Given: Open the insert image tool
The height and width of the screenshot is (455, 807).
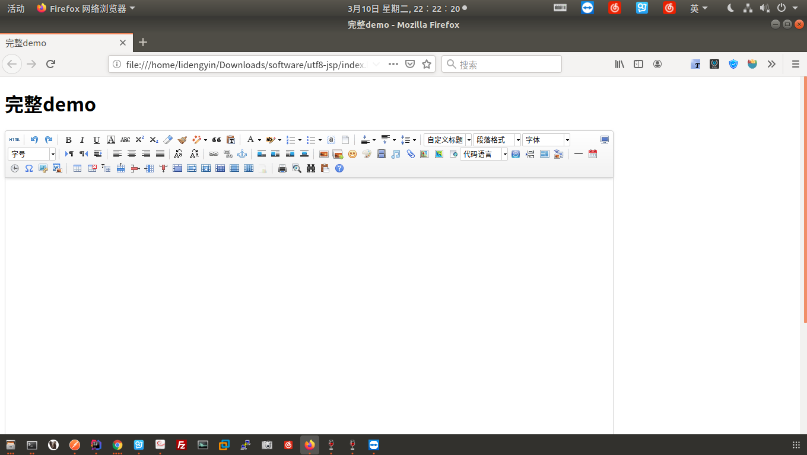Looking at the screenshot, I should [323, 154].
